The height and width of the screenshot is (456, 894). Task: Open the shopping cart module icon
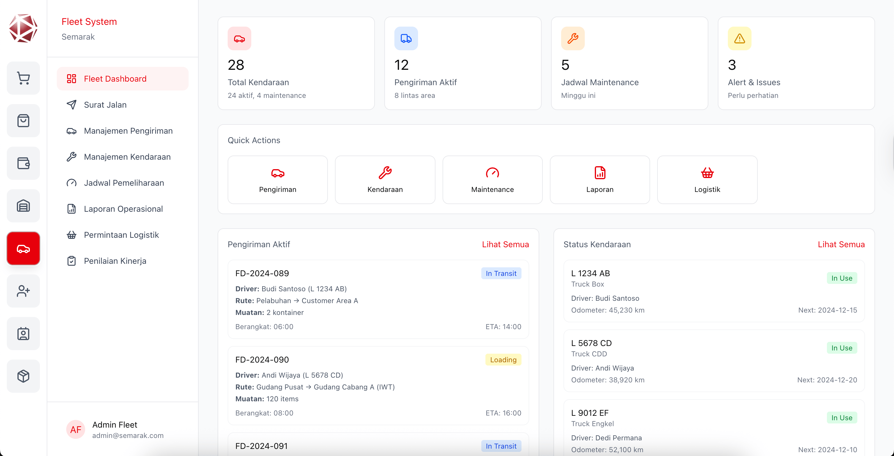click(23, 78)
